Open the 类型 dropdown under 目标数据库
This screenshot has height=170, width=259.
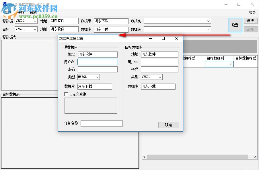point(160,77)
